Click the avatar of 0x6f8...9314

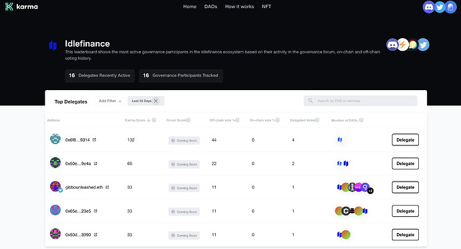[55, 139]
